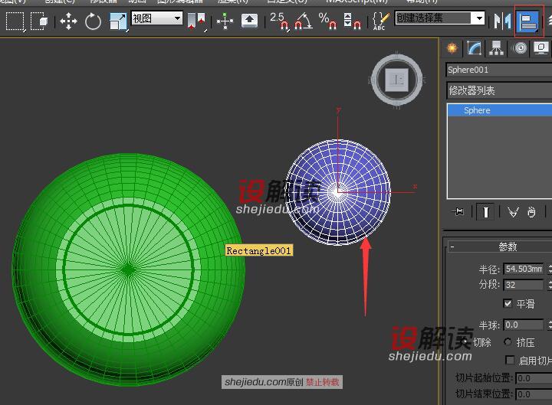Toggle the Angle Snap button
Screen dimensions: 552x405
(303, 21)
